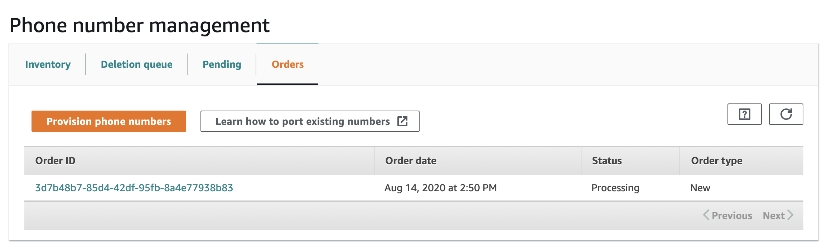822x249 pixels.
Task: Click the help question mark icon
Action: (x=744, y=114)
